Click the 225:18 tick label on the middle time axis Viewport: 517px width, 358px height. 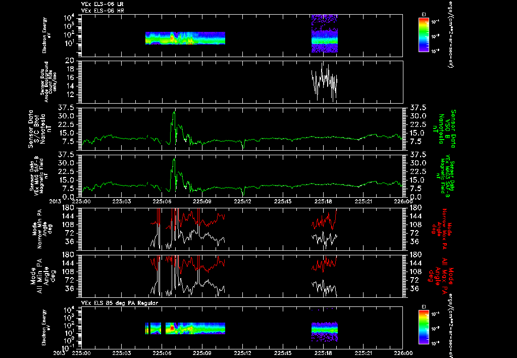pos(323,201)
